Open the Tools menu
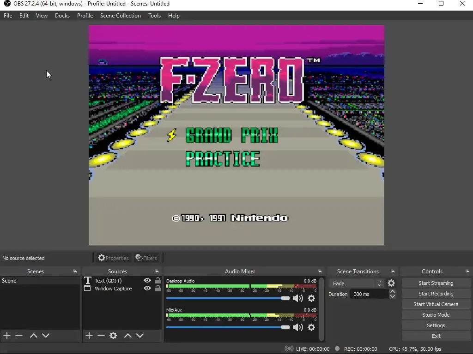Screen dimensions: 473x354 (154, 16)
